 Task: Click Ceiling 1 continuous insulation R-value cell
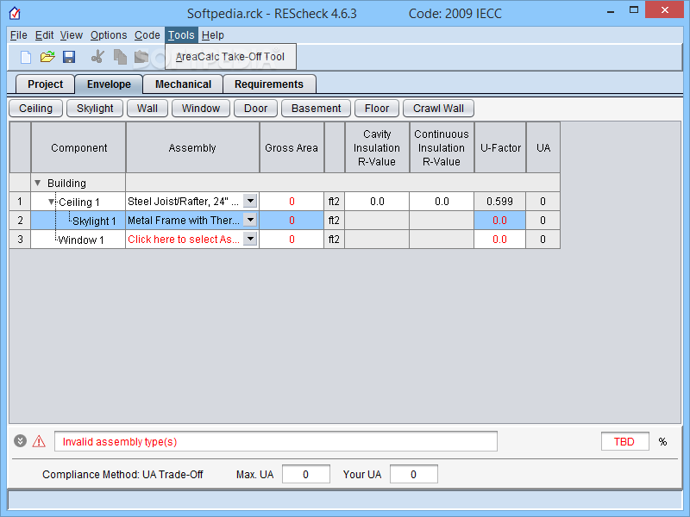point(442,202)
